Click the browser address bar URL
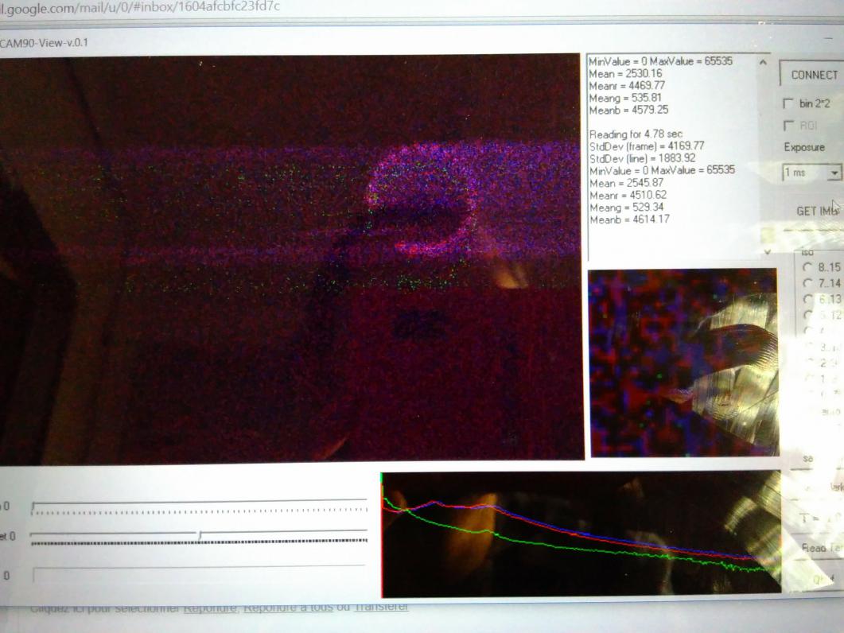Image resolution: width=844 pixels, height=633 pixels. [140, 6]
